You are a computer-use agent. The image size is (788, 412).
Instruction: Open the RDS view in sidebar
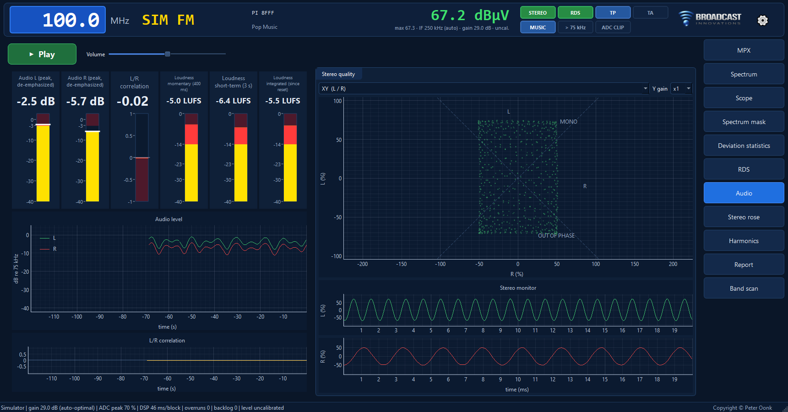click(744, 169)
